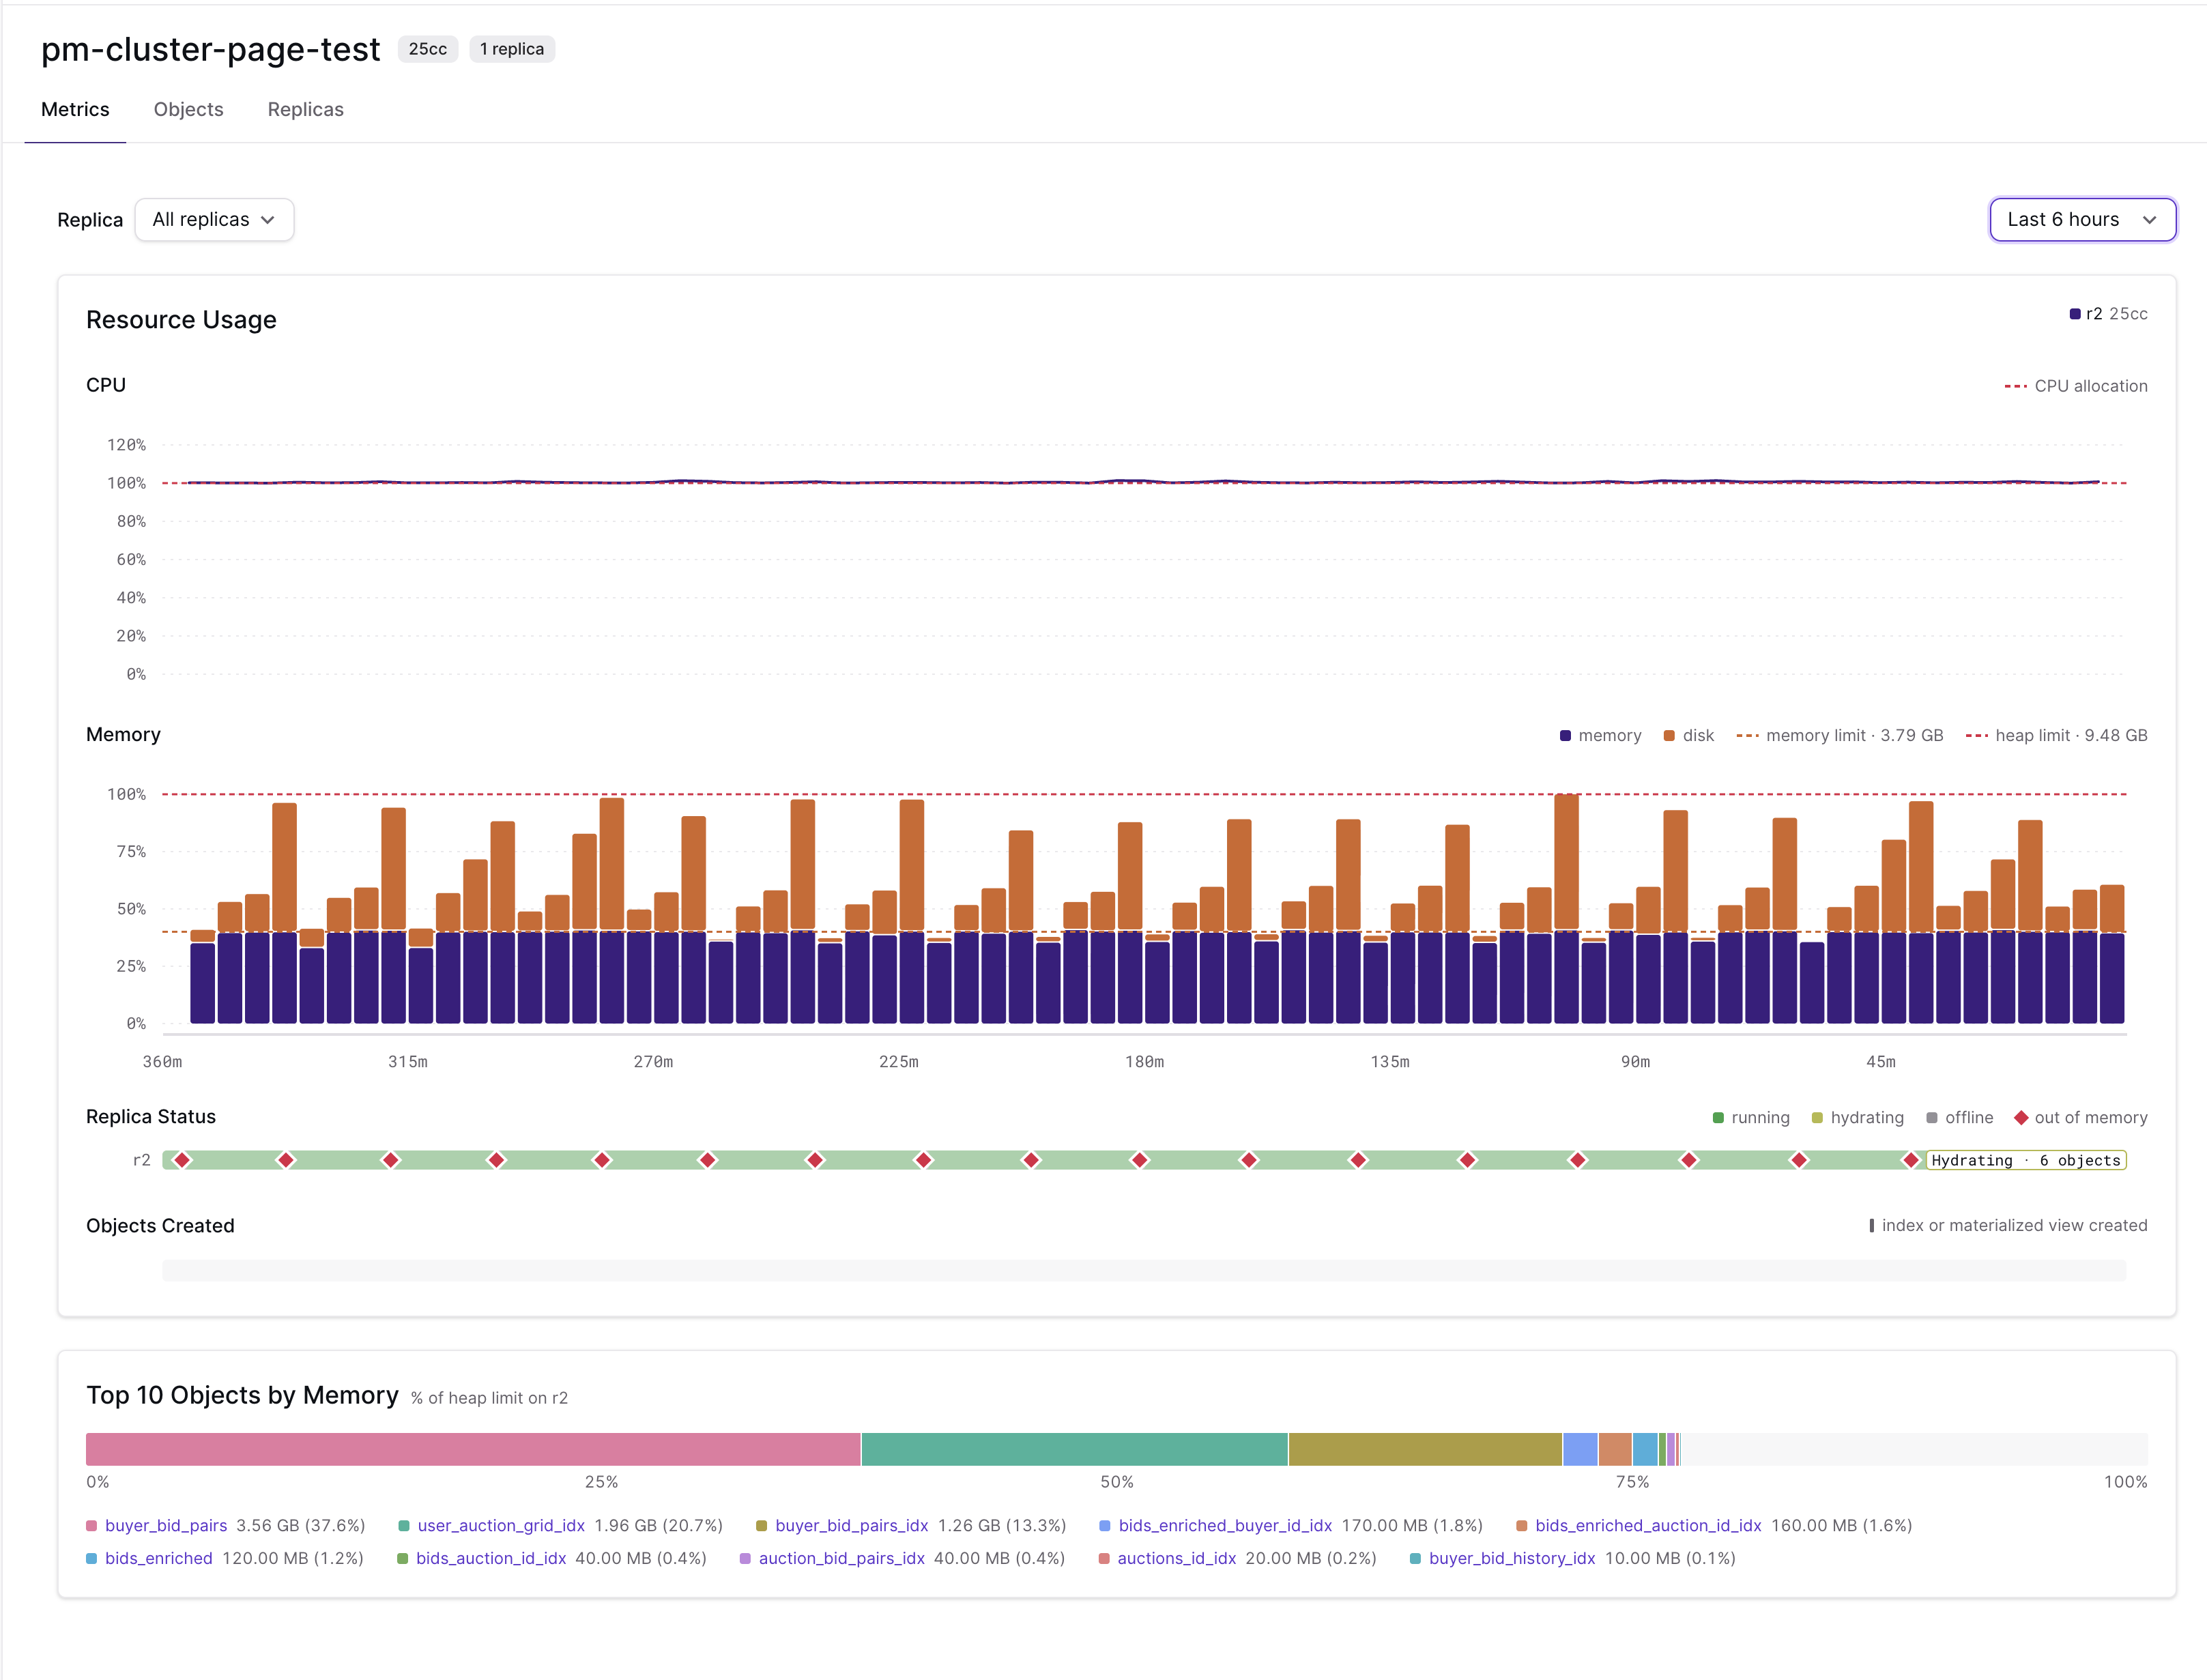This screenshot has width=2207, height=1680.
Task: Open the bids_enriched_buyer_id_idx link
Action: (x=1225, y=1525)
